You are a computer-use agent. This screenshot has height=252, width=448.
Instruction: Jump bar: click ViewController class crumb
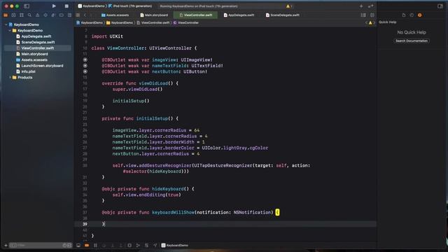pyautogui.click(x=185, y=22)
